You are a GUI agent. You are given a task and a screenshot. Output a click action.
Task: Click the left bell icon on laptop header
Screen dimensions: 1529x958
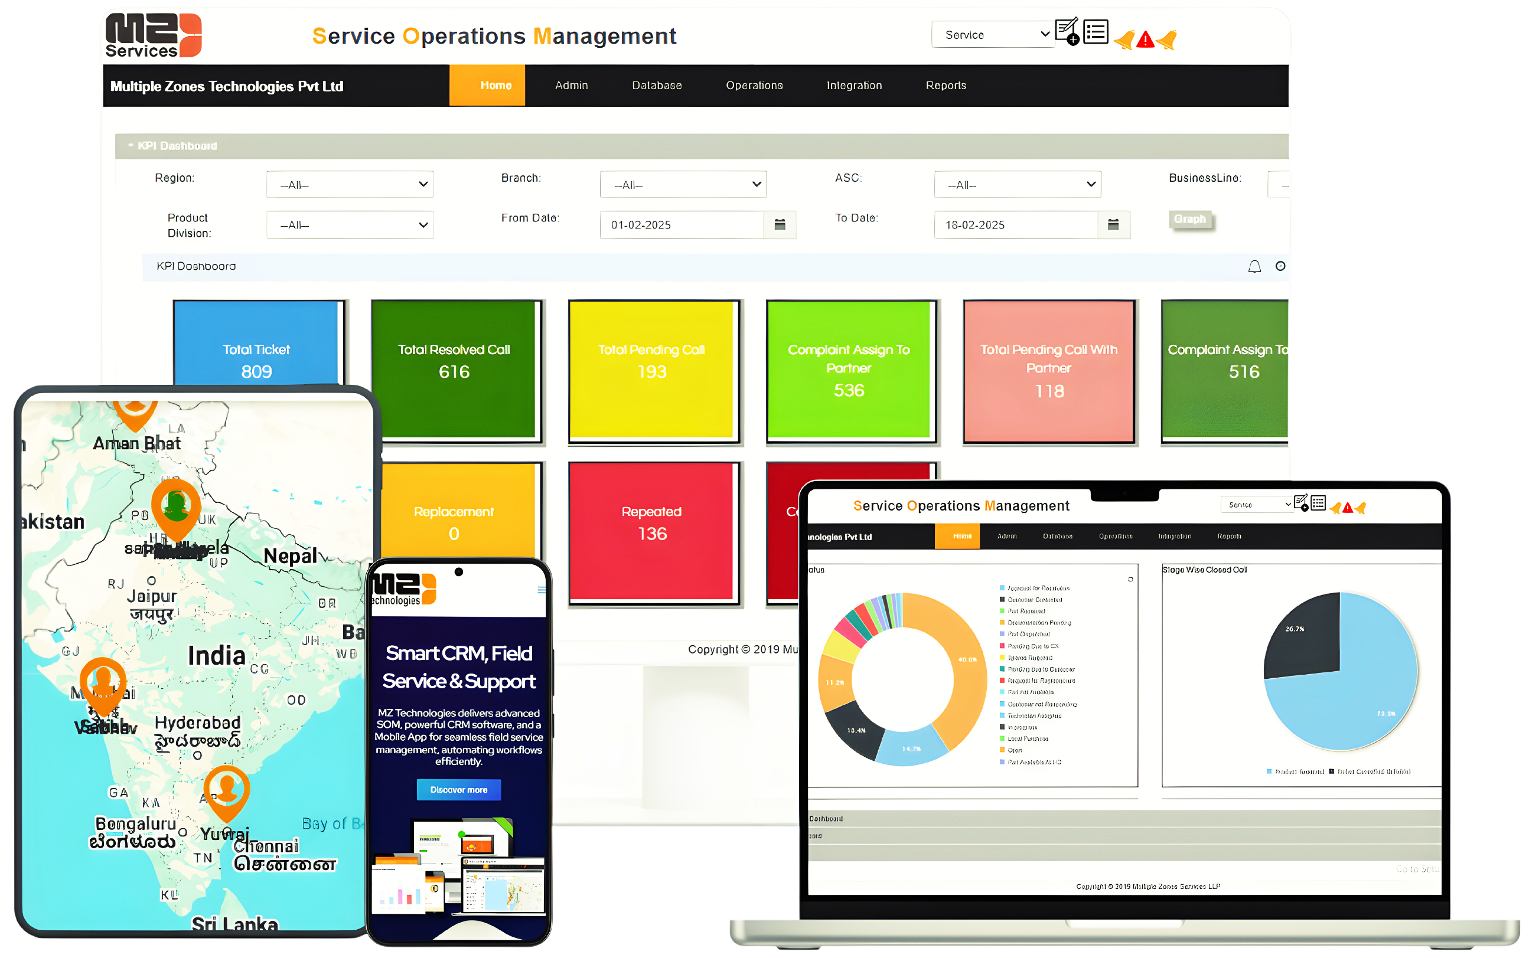(x=1336, y=508)
